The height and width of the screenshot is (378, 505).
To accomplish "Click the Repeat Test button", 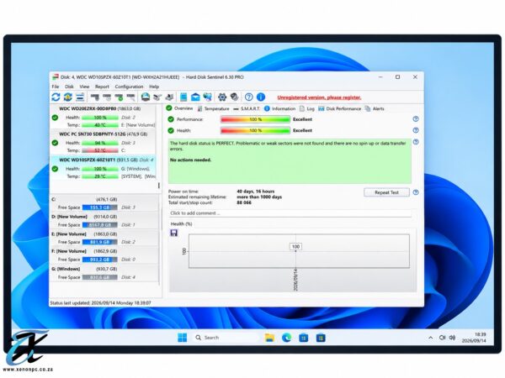I will point(386,192).
